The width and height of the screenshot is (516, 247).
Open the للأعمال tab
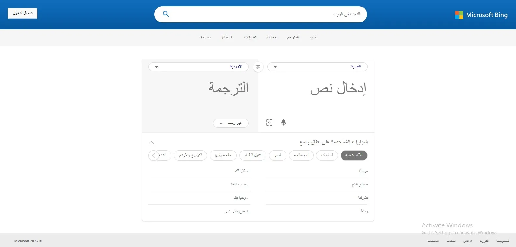(228, 37)
